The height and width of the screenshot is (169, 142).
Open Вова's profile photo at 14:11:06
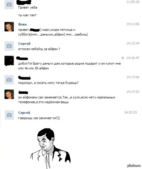[x=9, y=27]
